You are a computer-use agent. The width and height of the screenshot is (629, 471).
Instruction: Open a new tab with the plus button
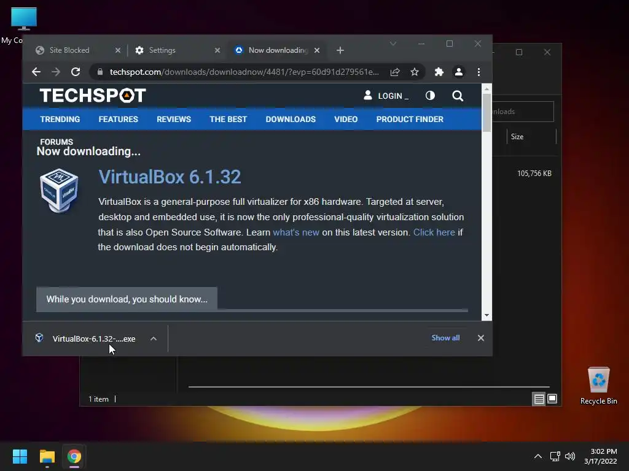click(x=340, y=50)
